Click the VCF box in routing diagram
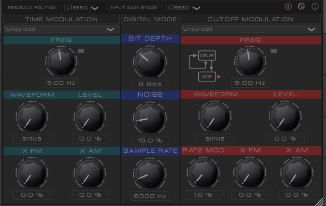This screenshot has width=326, height=206. click(x=207, y=77)
